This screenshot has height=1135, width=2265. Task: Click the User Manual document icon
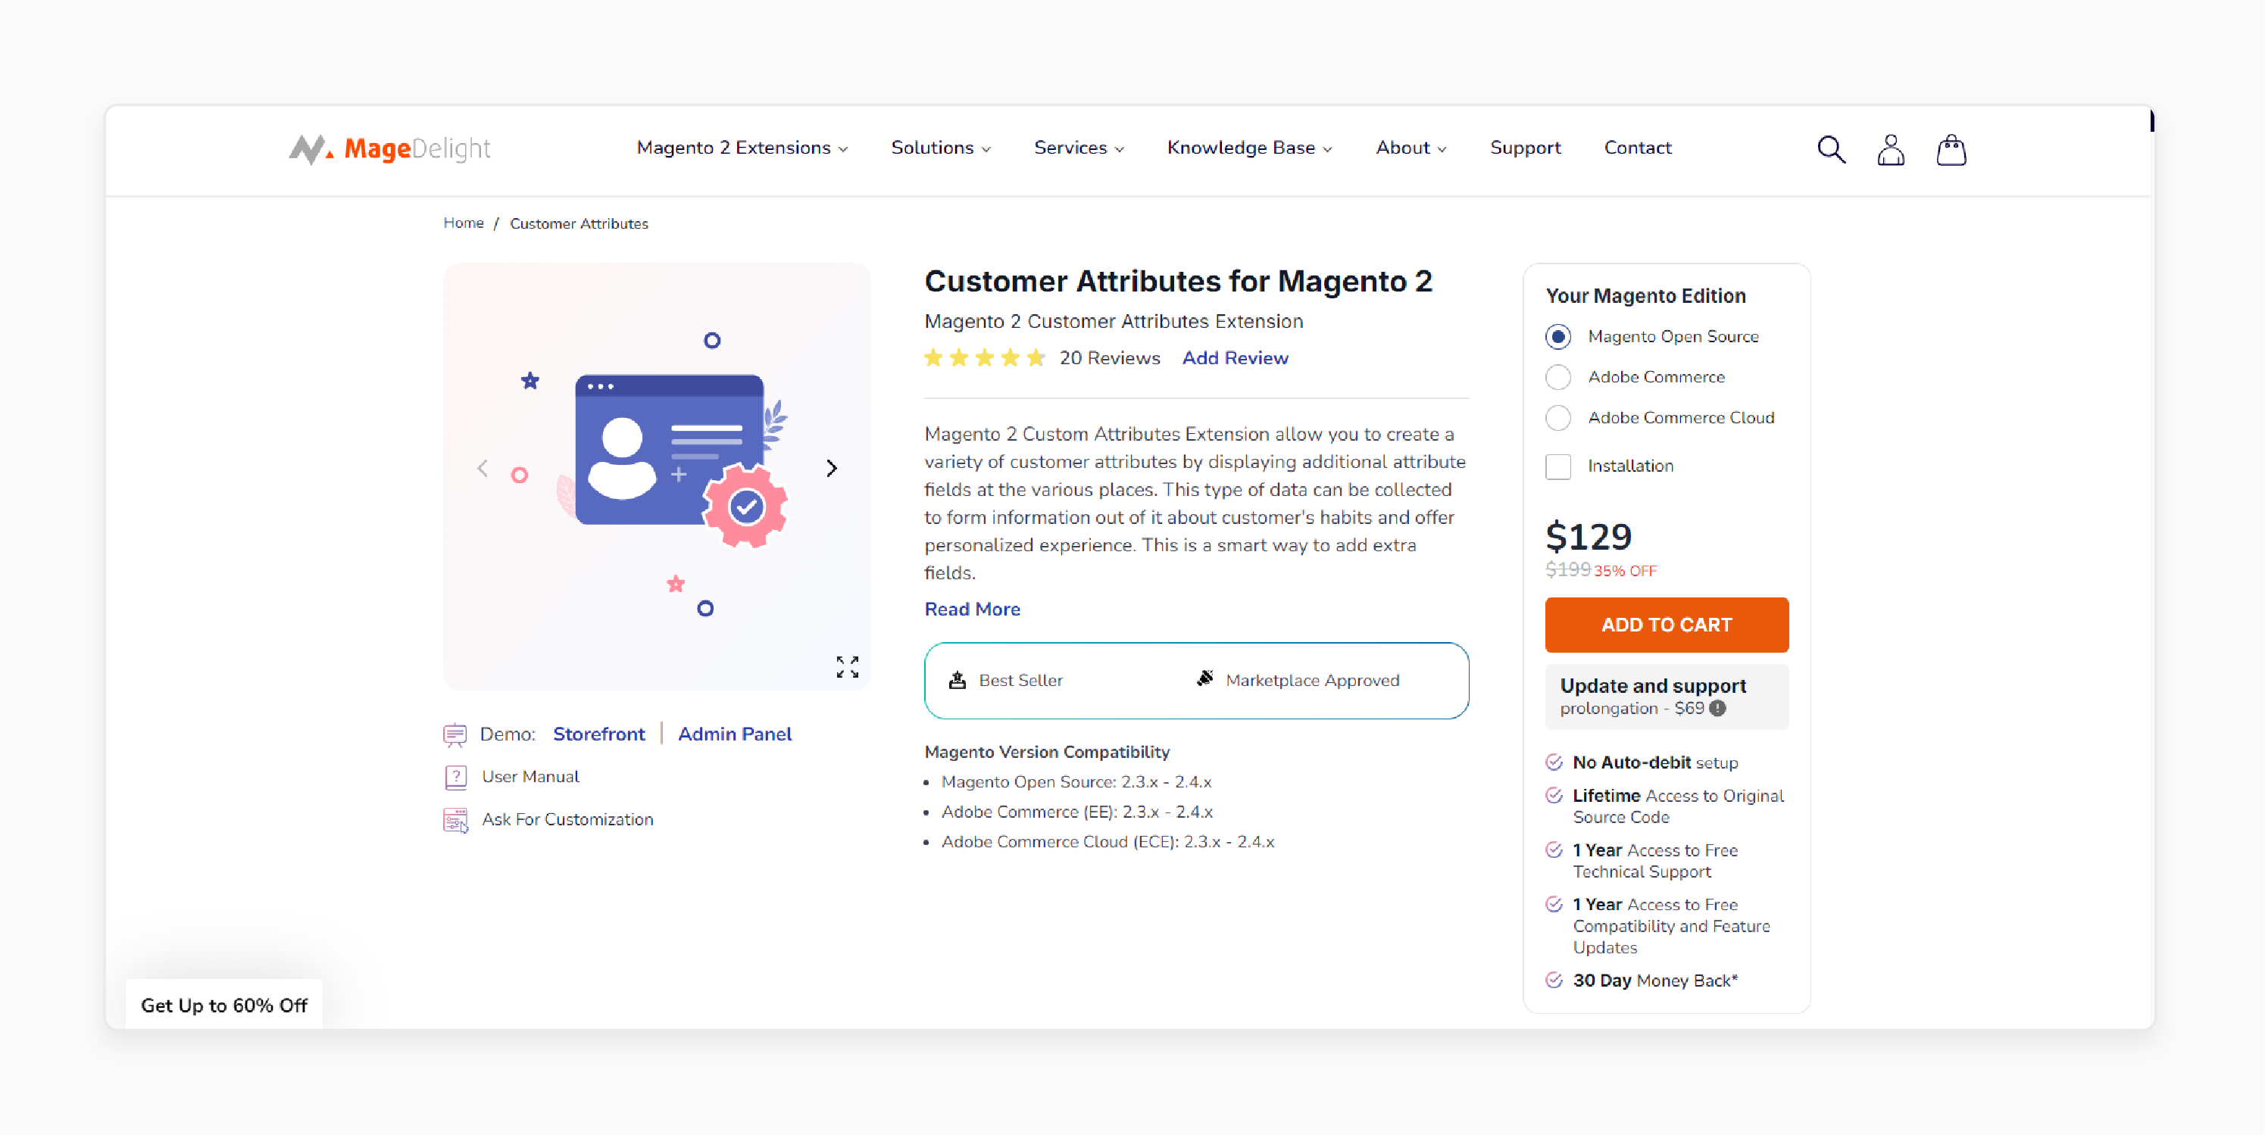pyautogui.click(x=455, y=778)
